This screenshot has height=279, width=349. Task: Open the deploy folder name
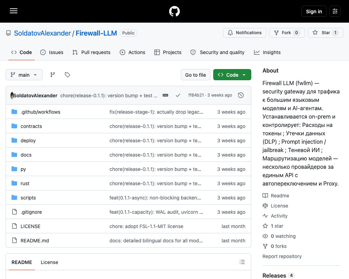coord(28,141)
